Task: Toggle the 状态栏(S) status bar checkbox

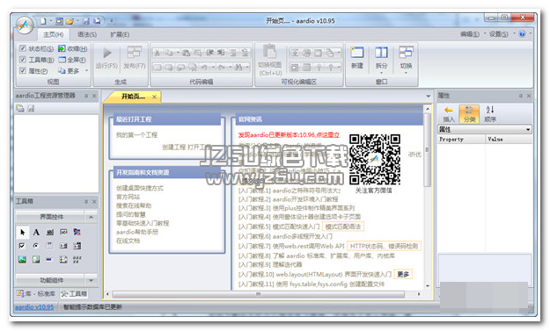Action: pos(23,48)
